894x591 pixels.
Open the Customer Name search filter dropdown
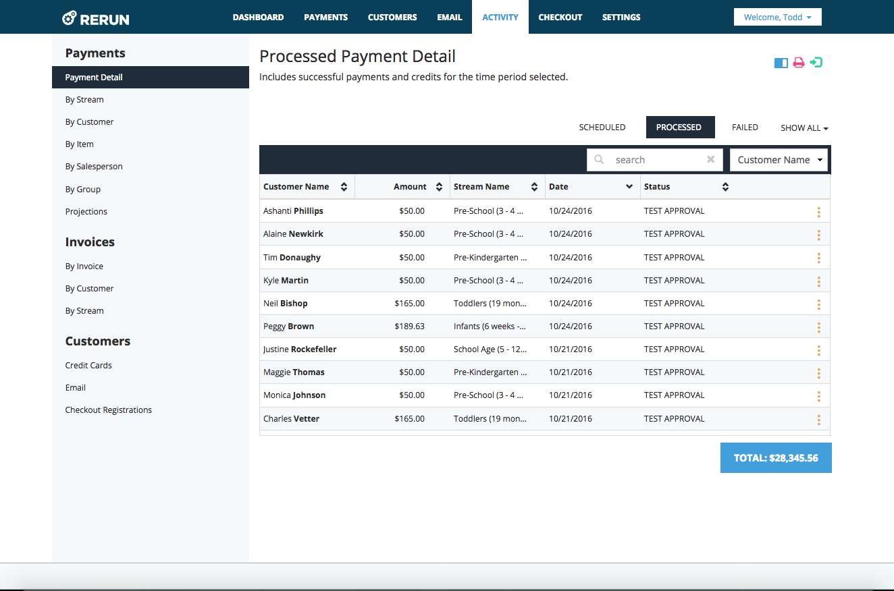779,160
